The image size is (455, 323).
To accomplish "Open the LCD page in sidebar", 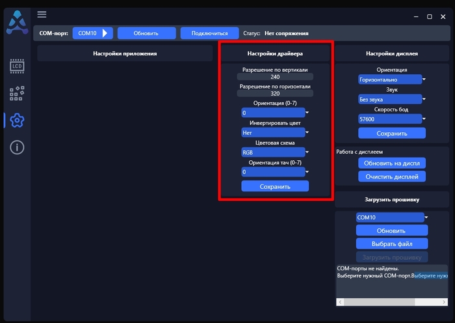I will pos(17,66).
